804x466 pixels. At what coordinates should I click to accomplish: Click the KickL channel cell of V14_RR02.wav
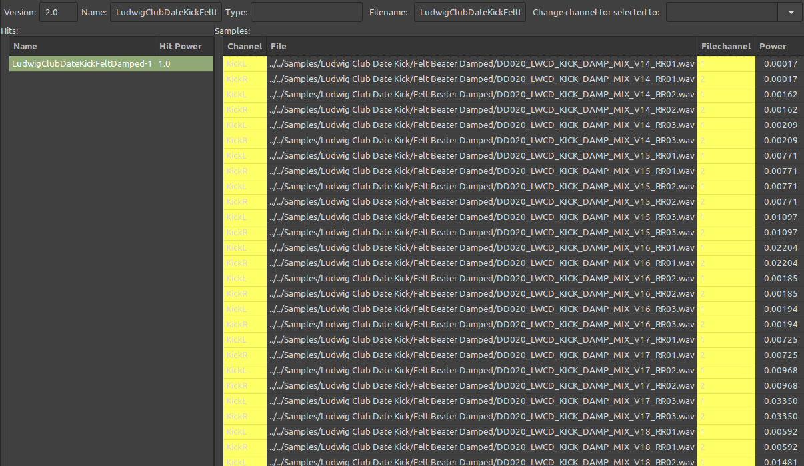point(245,95)
